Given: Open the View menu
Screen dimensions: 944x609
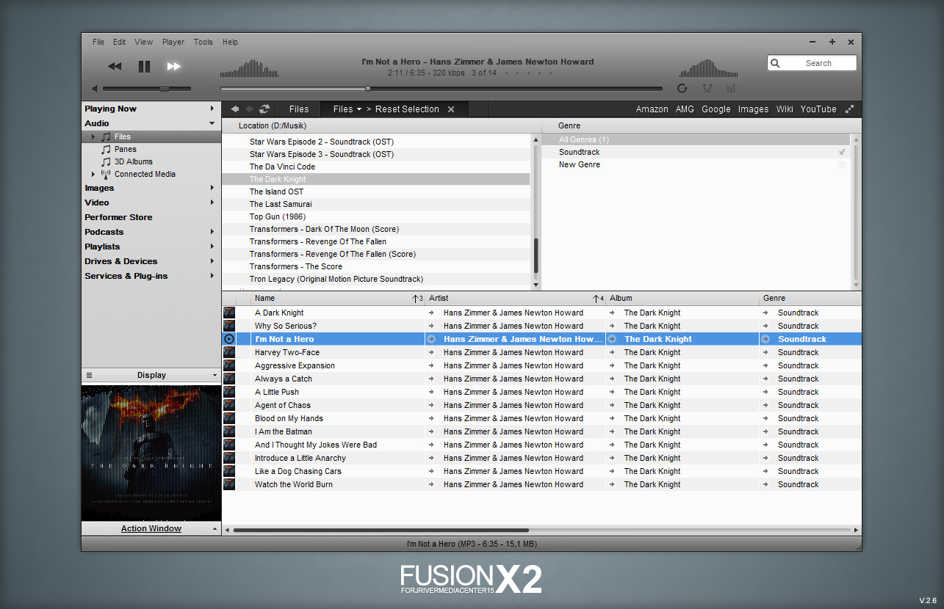Looking at the screenshot, I should coord(144,42).
